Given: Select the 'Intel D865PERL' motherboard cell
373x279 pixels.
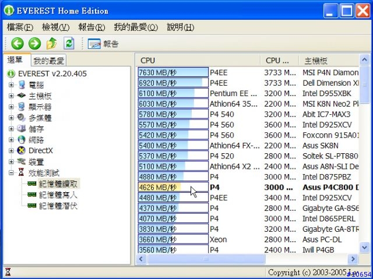Looking at the screenshot, I should [x=329, y=218].
